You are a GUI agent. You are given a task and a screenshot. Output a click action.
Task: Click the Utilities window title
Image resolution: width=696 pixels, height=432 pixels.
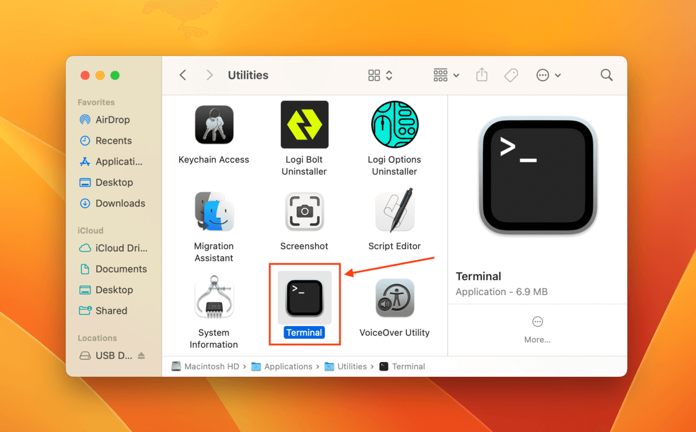coord(248,75)
